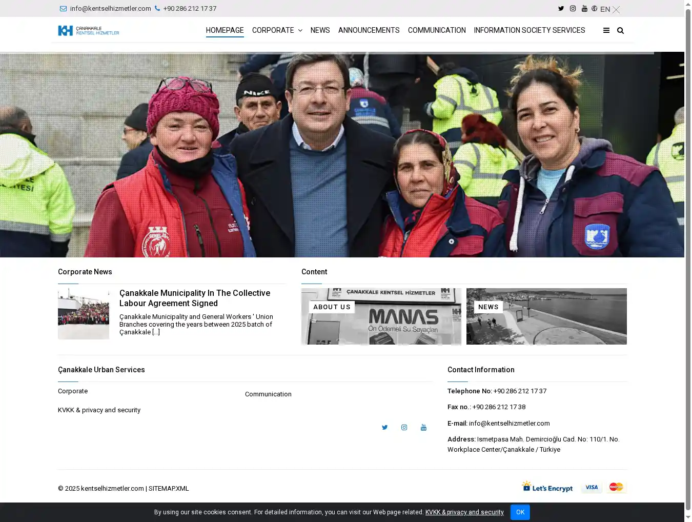This screenshot has height=522, width=692.
Task: Go to the NEWS menu item
Action: (x=320, y=31)
